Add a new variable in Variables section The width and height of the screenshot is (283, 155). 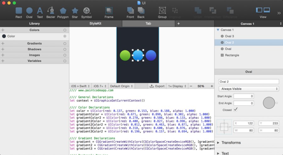[x=3, y=61]
